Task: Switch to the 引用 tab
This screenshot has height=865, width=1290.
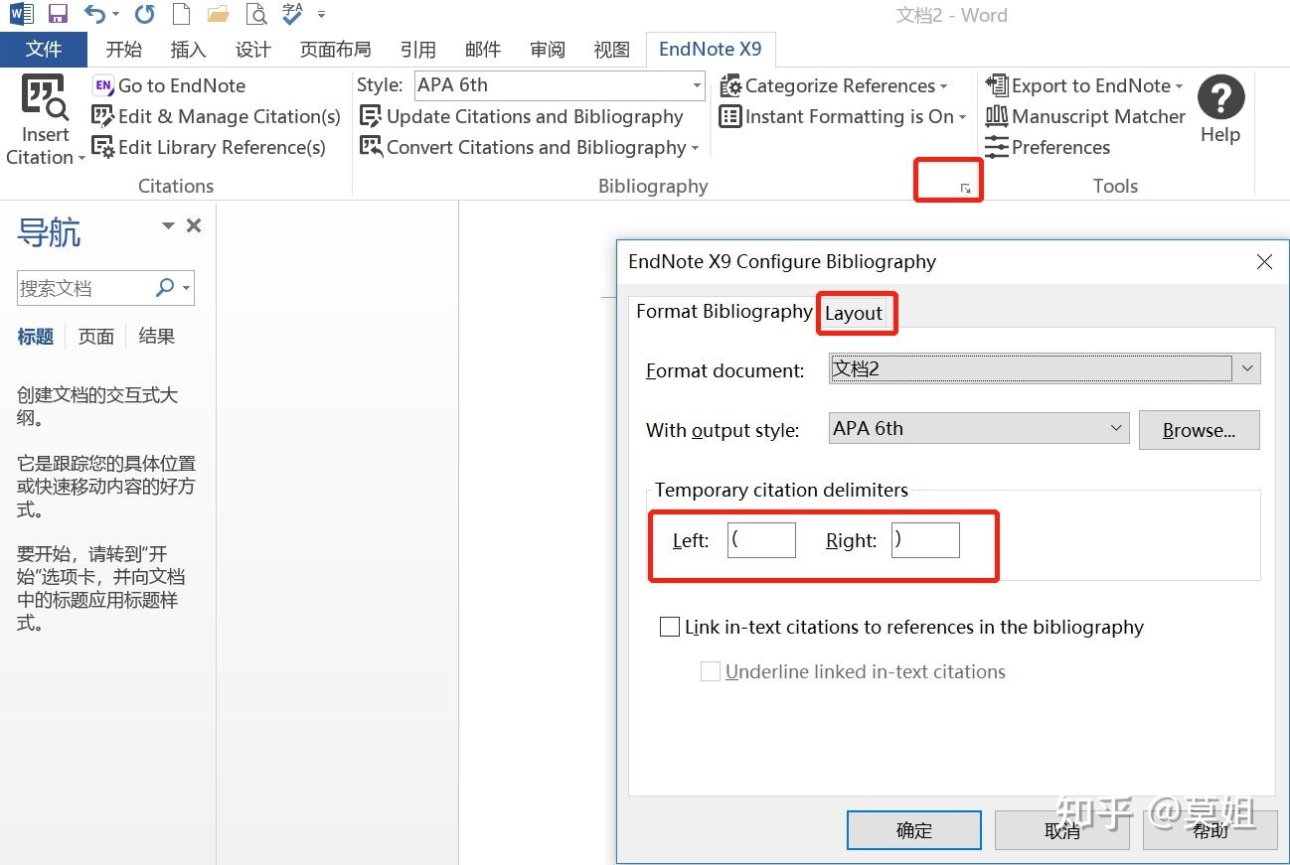Action: coord(418,49)
